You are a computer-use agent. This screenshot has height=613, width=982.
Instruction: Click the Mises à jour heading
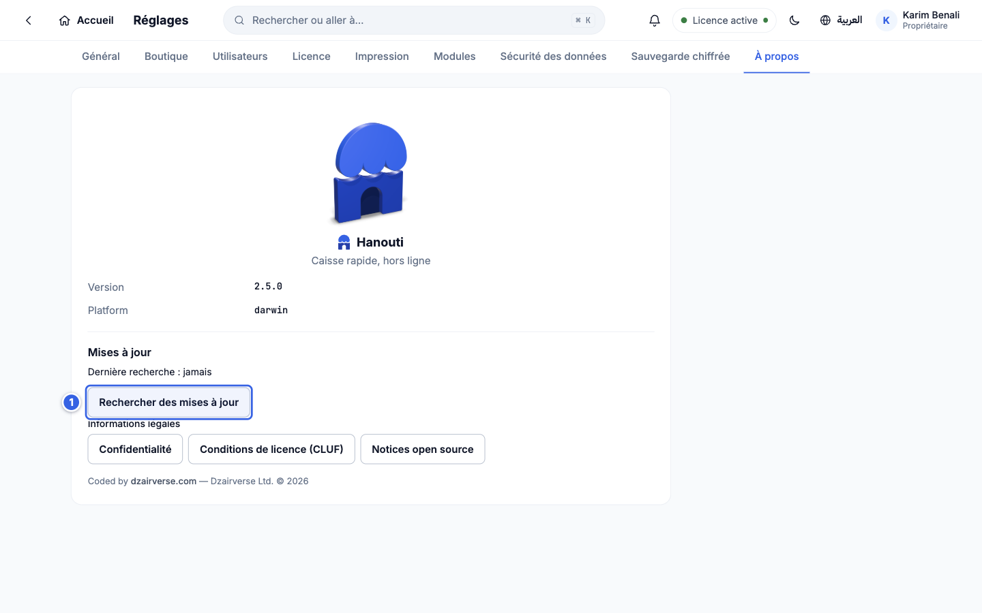tap(119, 352)
